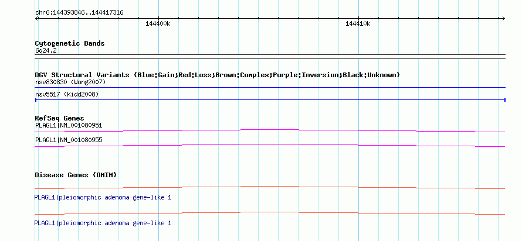Open variant nsv830830 (Wong2007) label
The height and width of the screenshot is (241, 522).
(70, 82)
